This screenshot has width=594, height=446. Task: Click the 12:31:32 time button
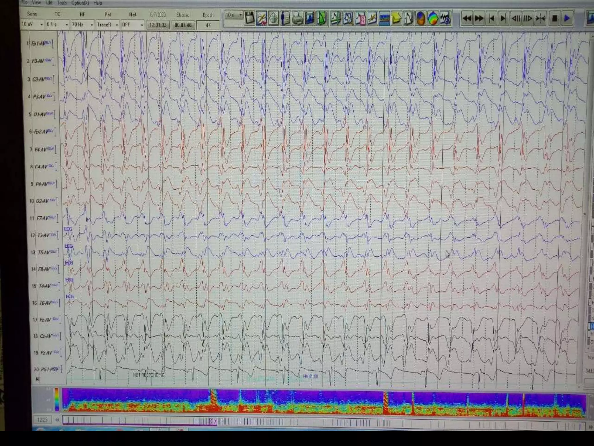coord(158,25)
